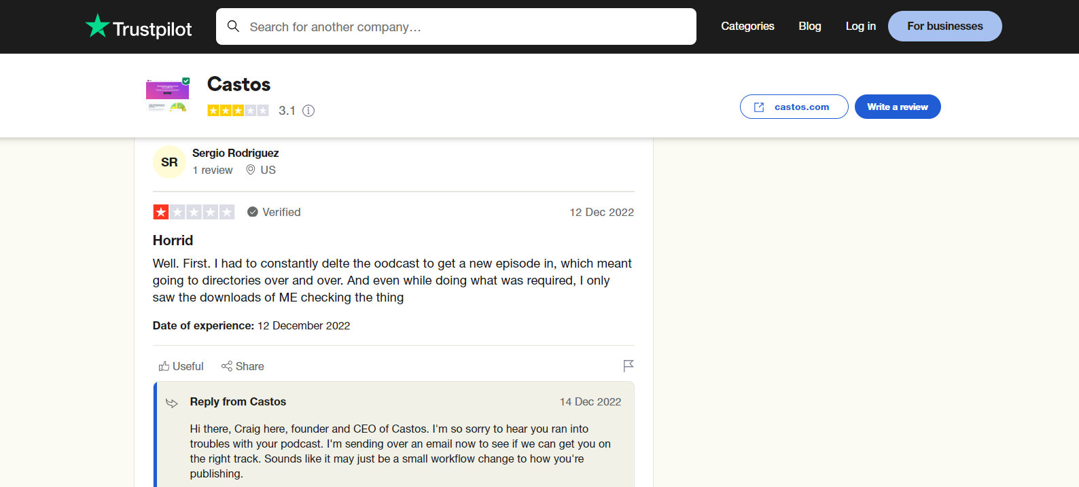Focus the company search field
1079x487 pixels.
tap(456, 26)
